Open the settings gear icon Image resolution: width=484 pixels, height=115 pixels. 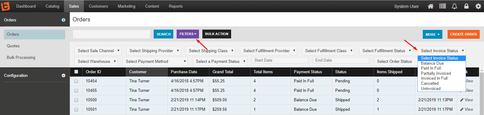click(x=478, y=6)
